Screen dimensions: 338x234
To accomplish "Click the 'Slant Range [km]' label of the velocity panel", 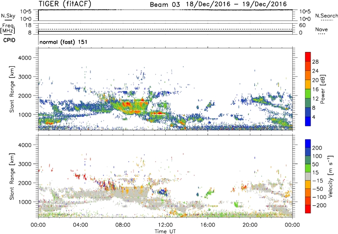I will (12, 176).
